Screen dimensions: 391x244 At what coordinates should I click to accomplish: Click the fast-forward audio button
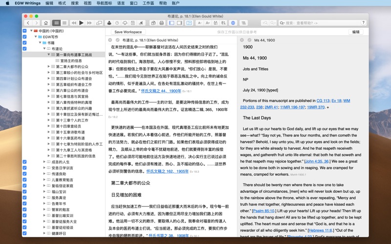pyautogui.click(x=89, y=23)
